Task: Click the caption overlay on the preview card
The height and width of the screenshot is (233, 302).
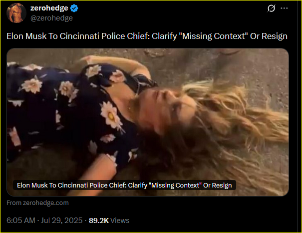Action: coord(124,185)
